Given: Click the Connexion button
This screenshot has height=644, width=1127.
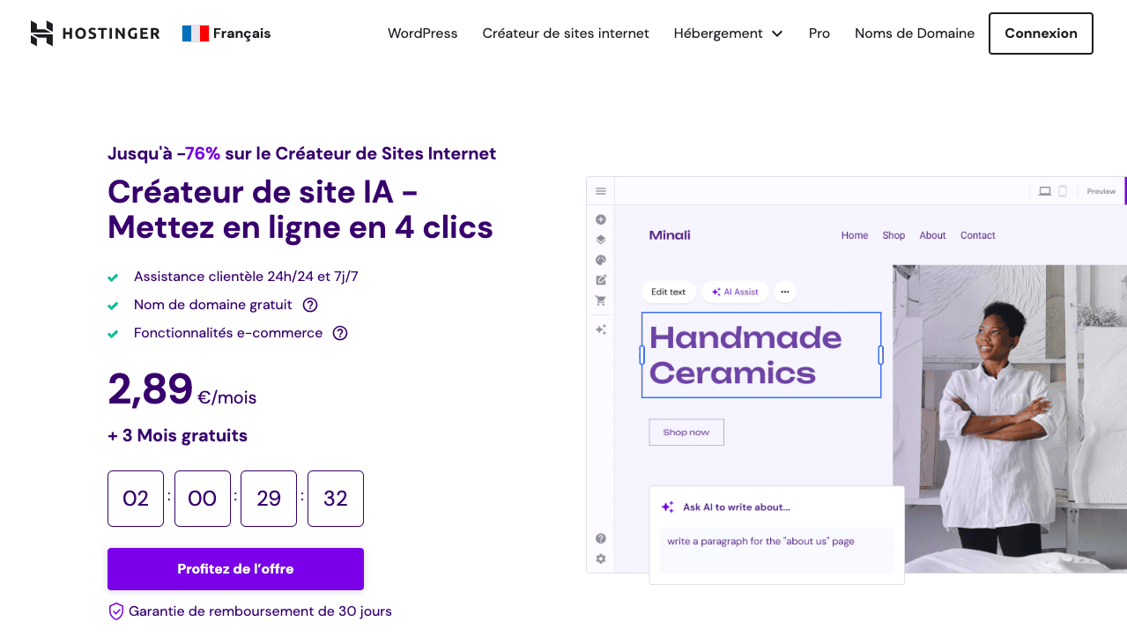Looking at the screenshot, I should pyautogui.click(x=1041, y=33).
